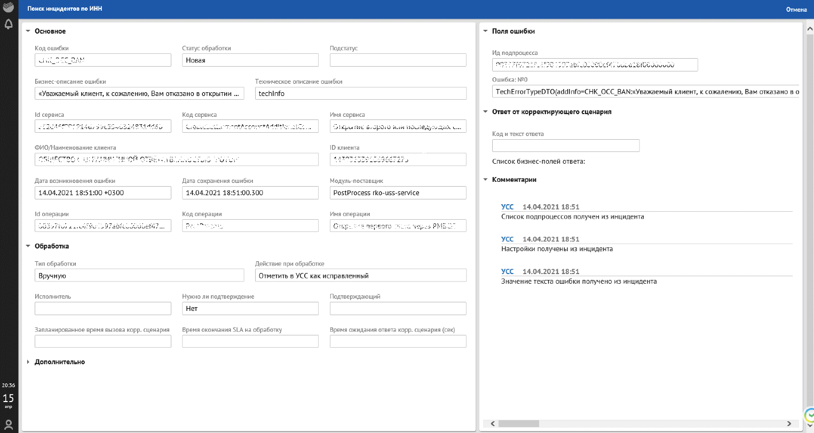
Task: Collapse the Комментарии section
Action: [486, 180]
